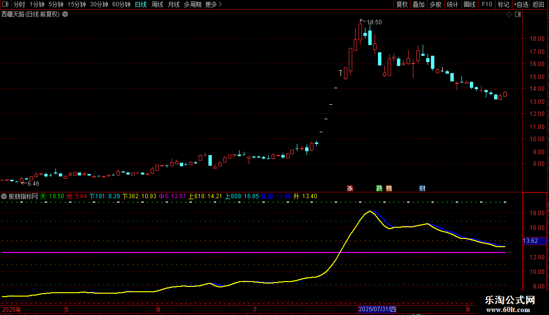Add stock with +自选
Viewport: 549px width, 315px height.
click(x=521, y=4)
